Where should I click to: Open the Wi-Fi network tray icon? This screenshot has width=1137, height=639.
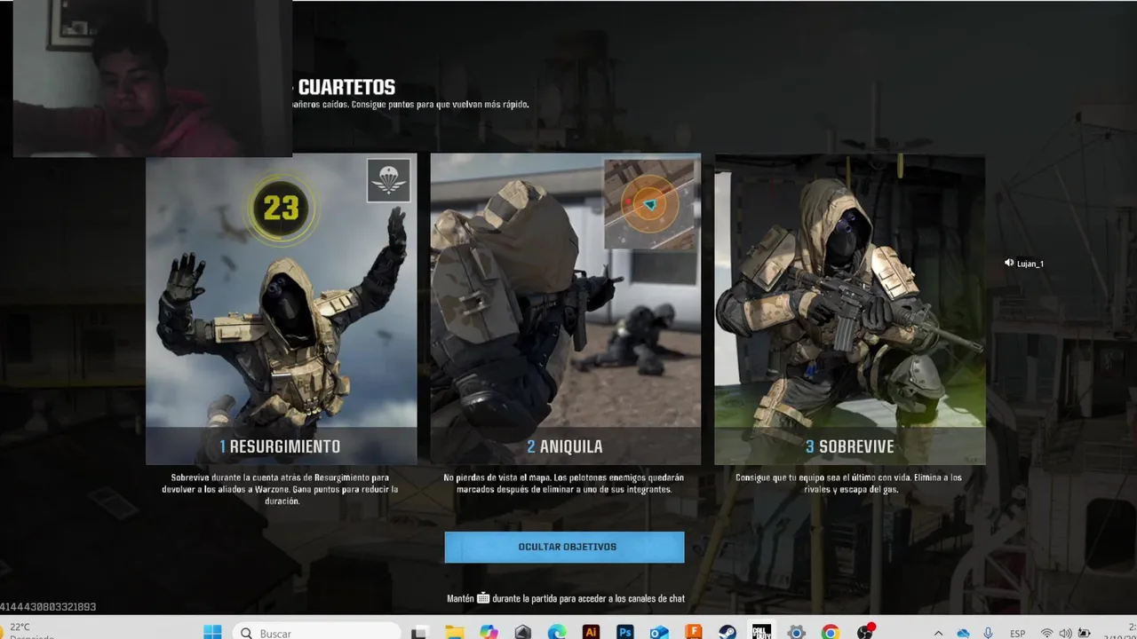pos(1047,633)
